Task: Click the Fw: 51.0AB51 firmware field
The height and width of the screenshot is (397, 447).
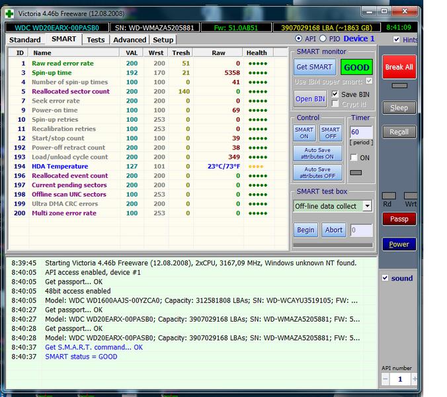Action: (x=236, y=28)
